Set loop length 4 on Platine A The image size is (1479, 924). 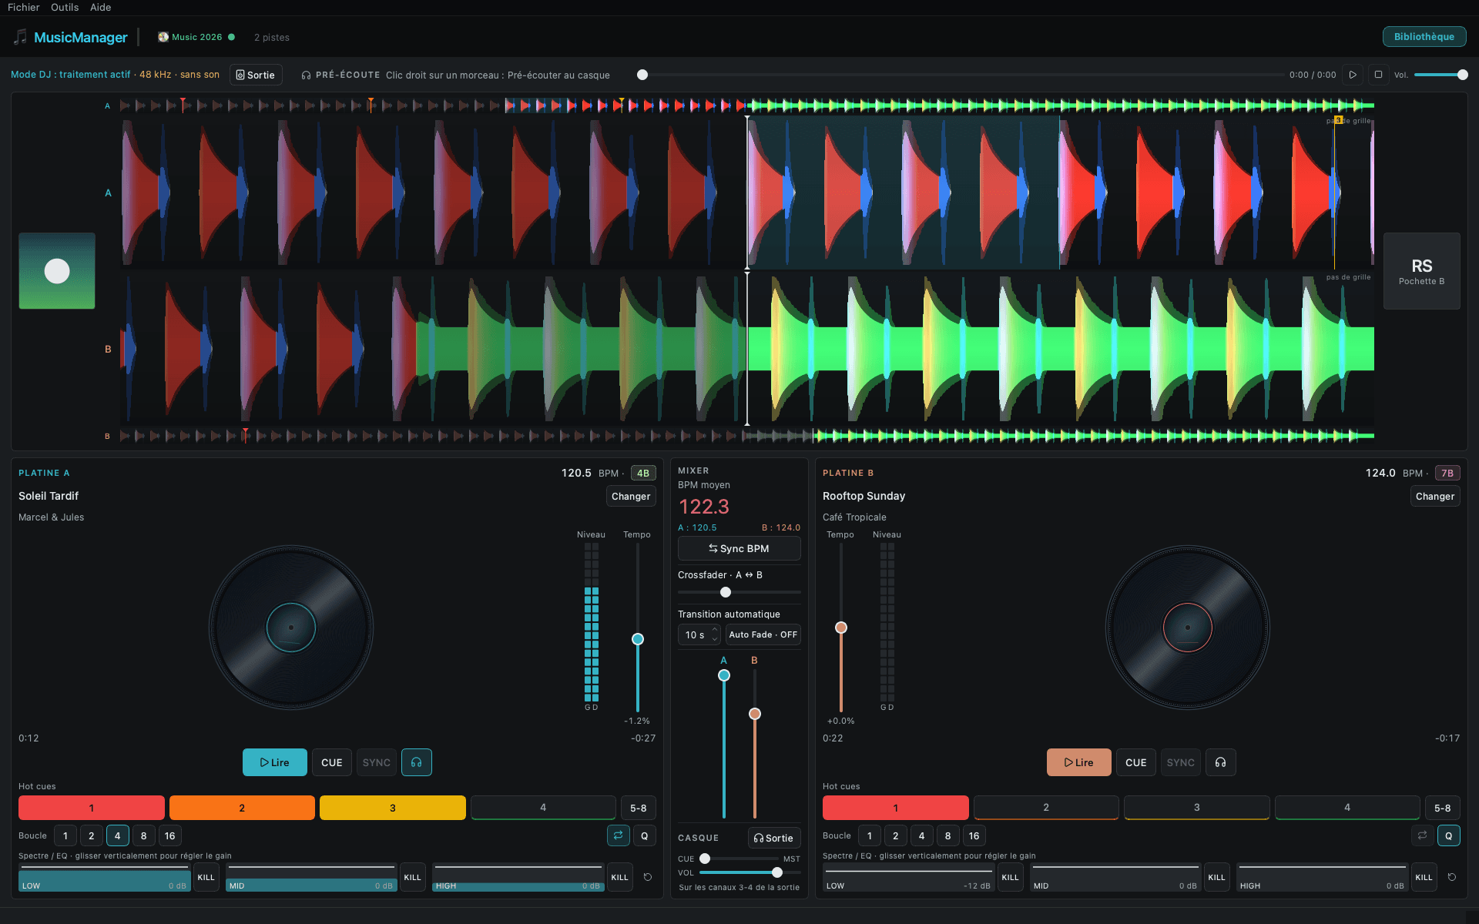(x=117, y=835)
